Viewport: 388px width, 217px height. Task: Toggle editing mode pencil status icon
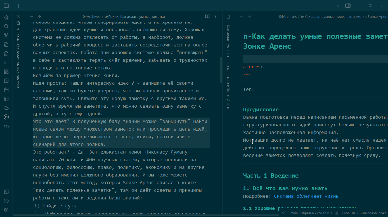(337, 213)
